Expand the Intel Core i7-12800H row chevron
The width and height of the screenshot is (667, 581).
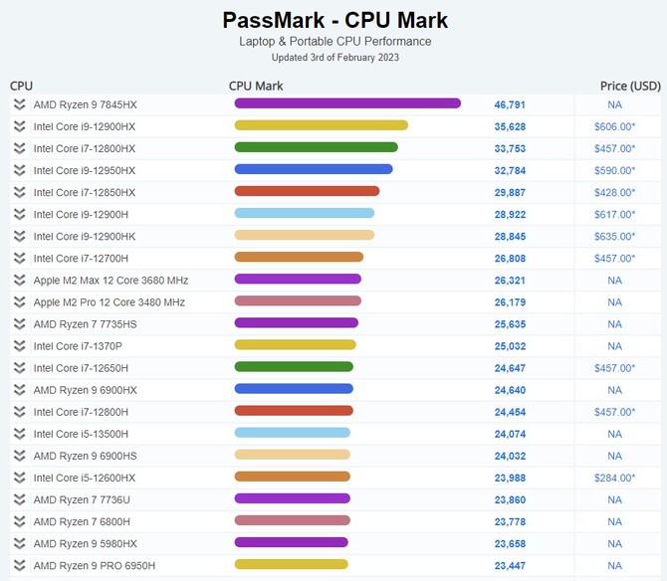(x=19, y=412)
